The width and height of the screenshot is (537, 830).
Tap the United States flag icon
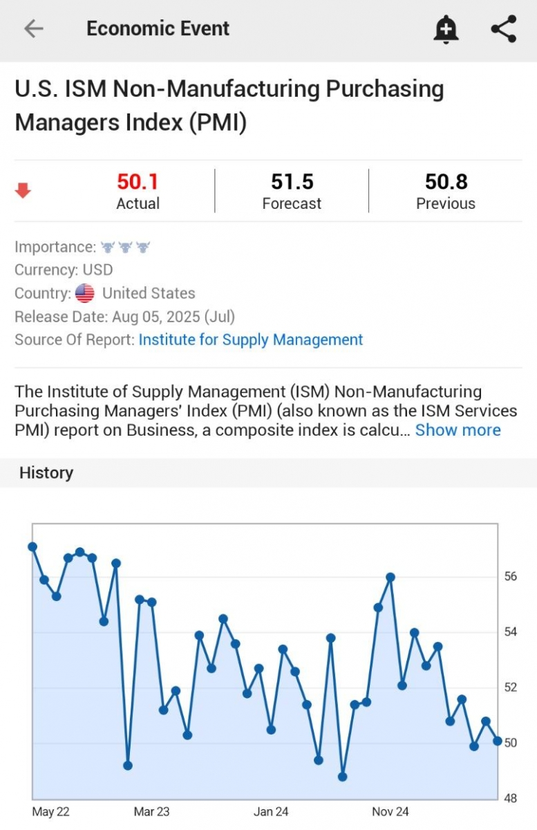coord(85,293)
